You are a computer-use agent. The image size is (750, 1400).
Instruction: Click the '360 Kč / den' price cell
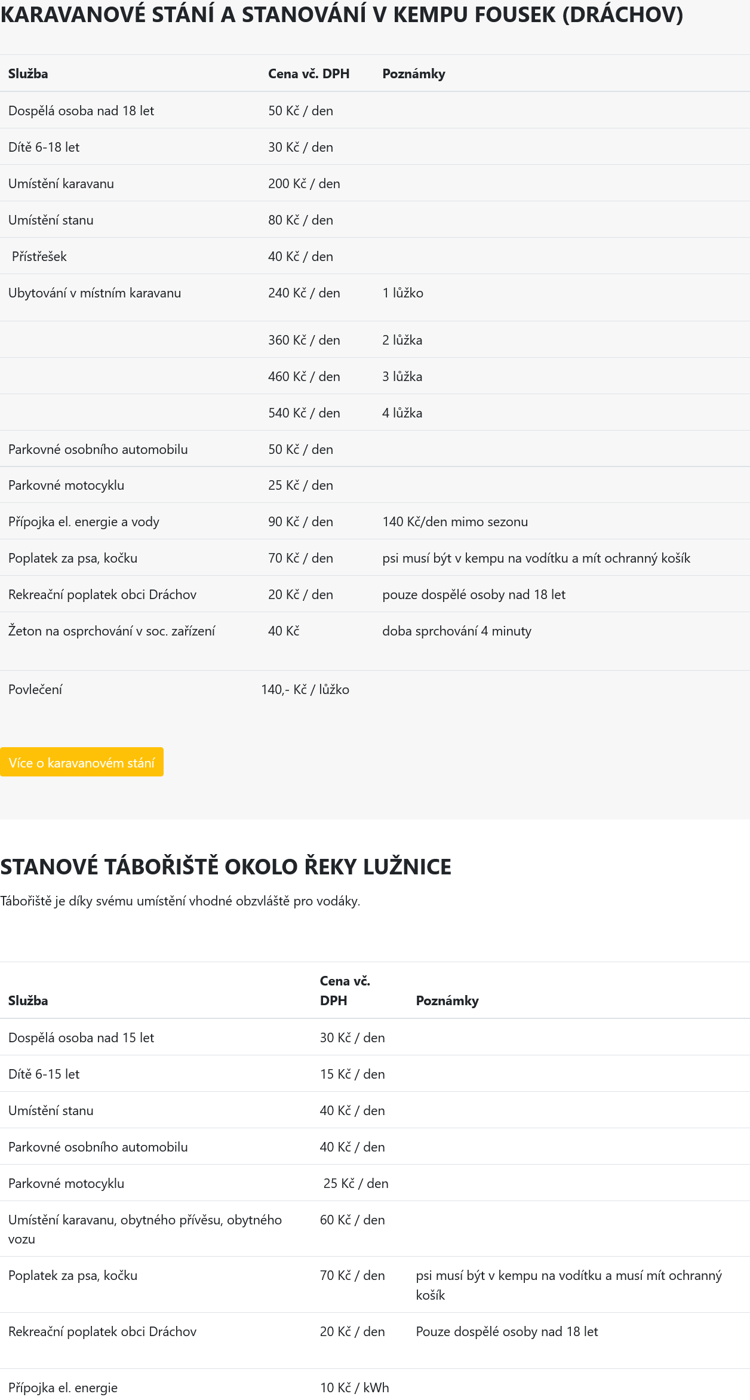(x=304, y=340)
